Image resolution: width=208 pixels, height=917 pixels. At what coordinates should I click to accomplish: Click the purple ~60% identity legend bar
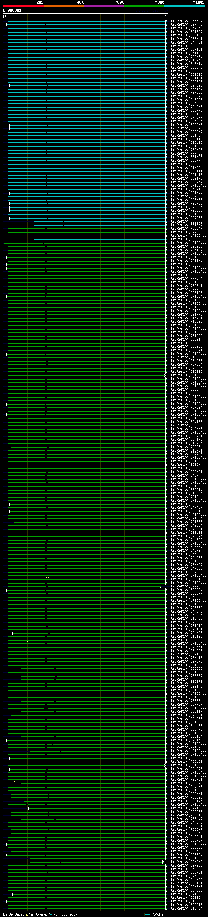click(104, 6)
